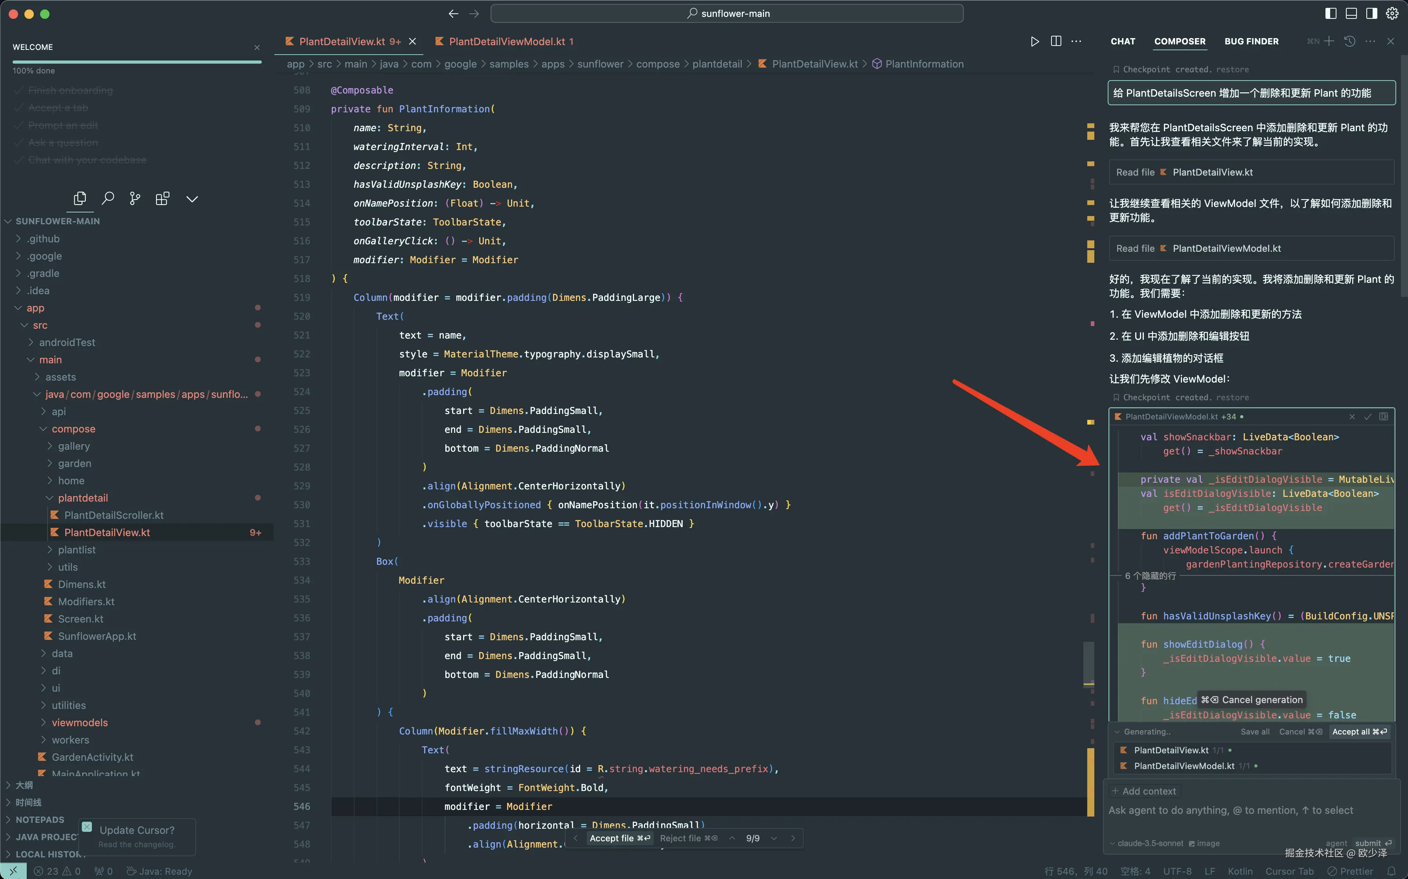The height and width of the screenshot is (879, 1408).
Task: Open the Extensions view icon
Action: click(162, 199)
